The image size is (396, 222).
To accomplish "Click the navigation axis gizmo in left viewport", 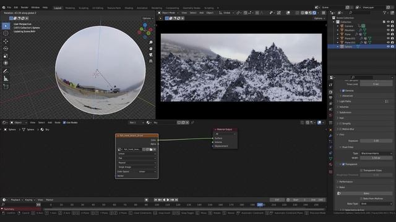I will tap(145, 31).
